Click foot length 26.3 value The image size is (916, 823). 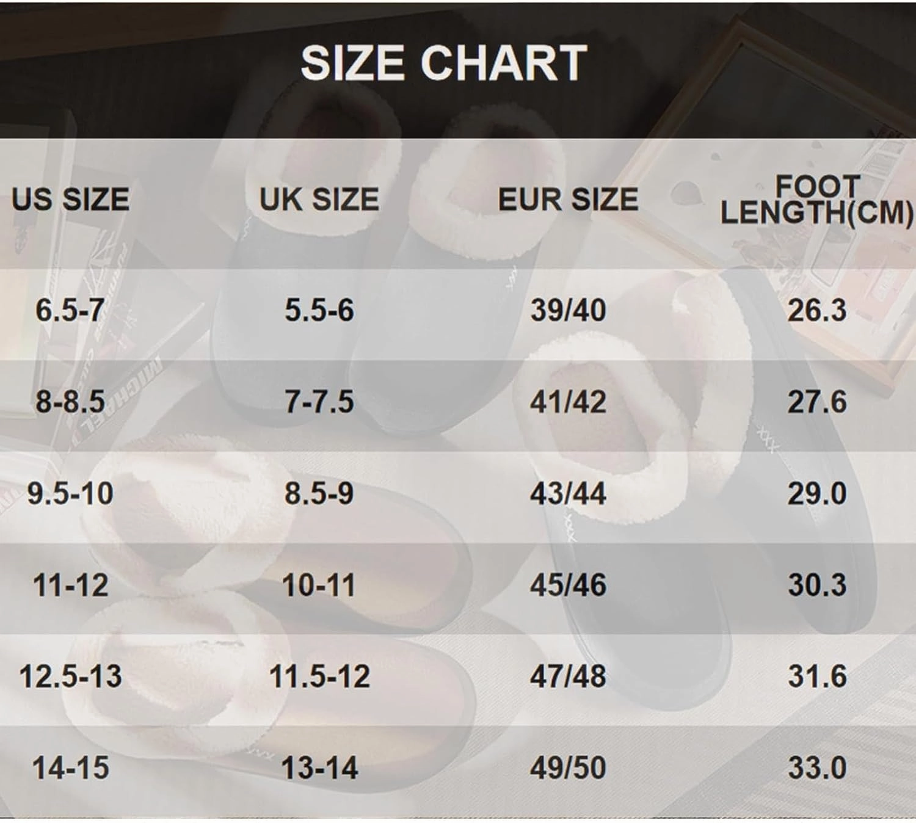(x=817, y=310)
